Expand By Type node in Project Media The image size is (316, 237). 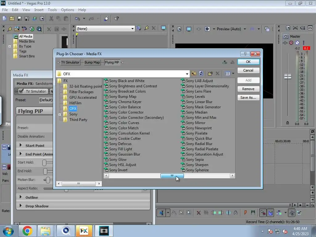click(x=10, y=46)
